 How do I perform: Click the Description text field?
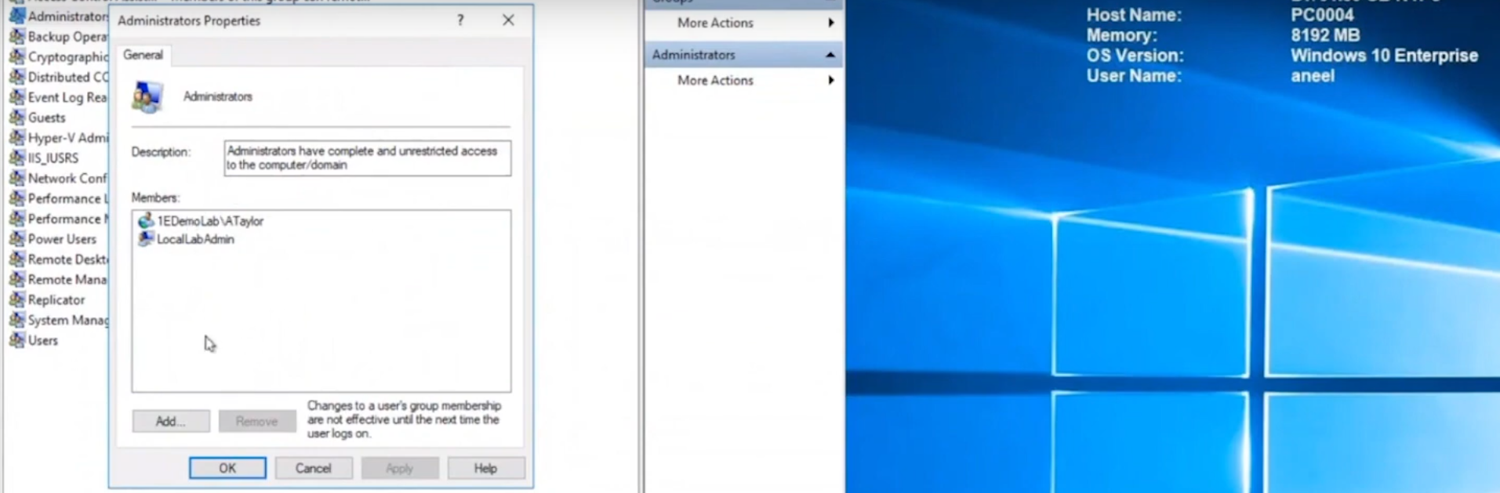tap(367, 158)
